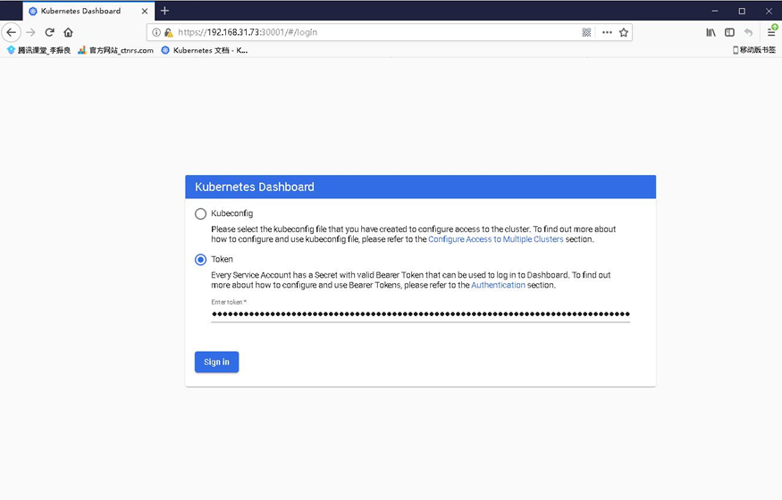Open Configure Access to Multiple Clusters link
Image resolution: width=782 pixels, height=500 pixels.
496,239
